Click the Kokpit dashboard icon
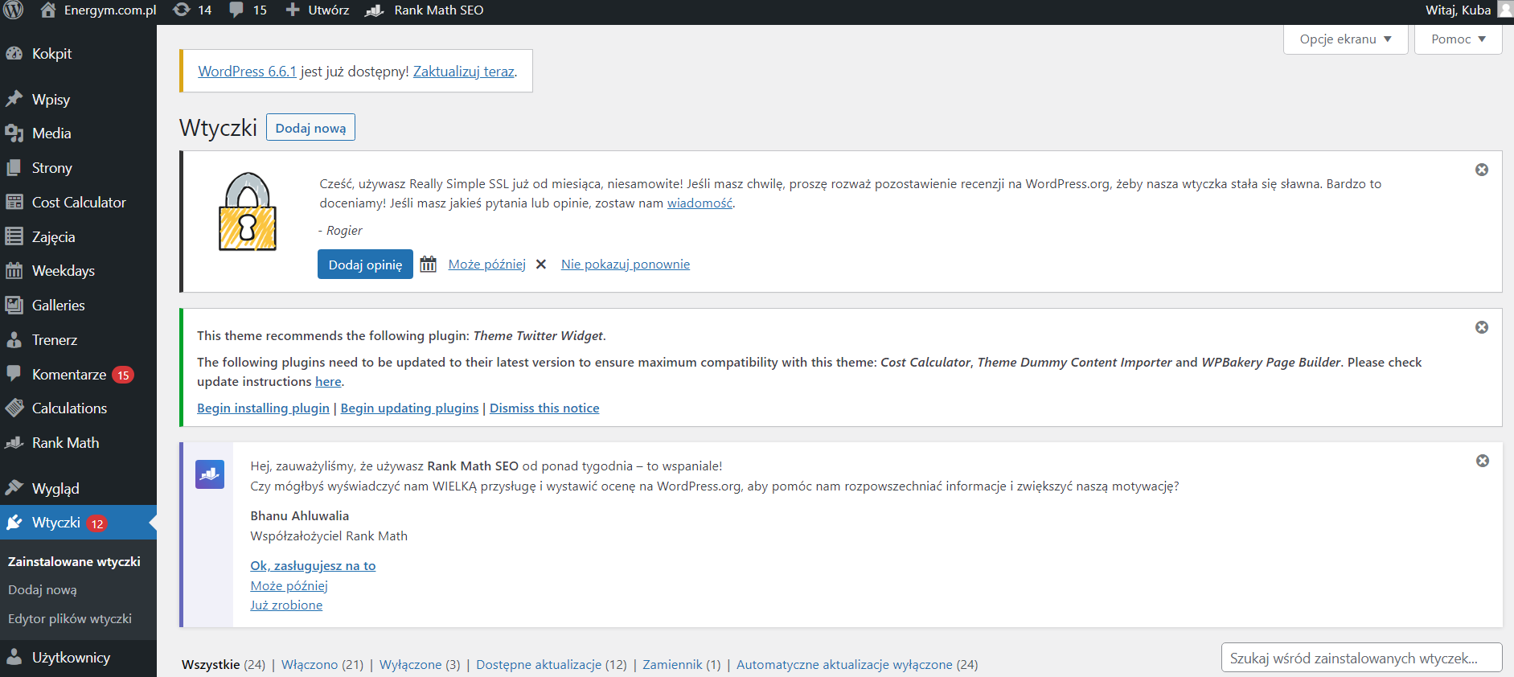1514x677 pixels. click(14, 54)
